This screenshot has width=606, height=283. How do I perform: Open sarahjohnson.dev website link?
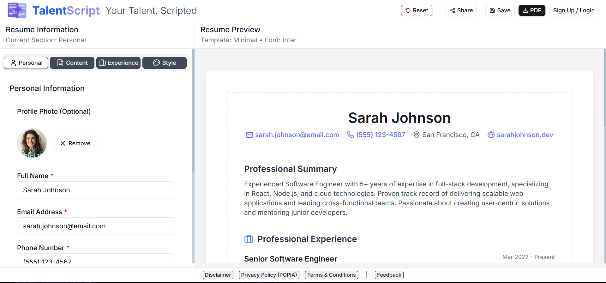click(x=525, y=135)
